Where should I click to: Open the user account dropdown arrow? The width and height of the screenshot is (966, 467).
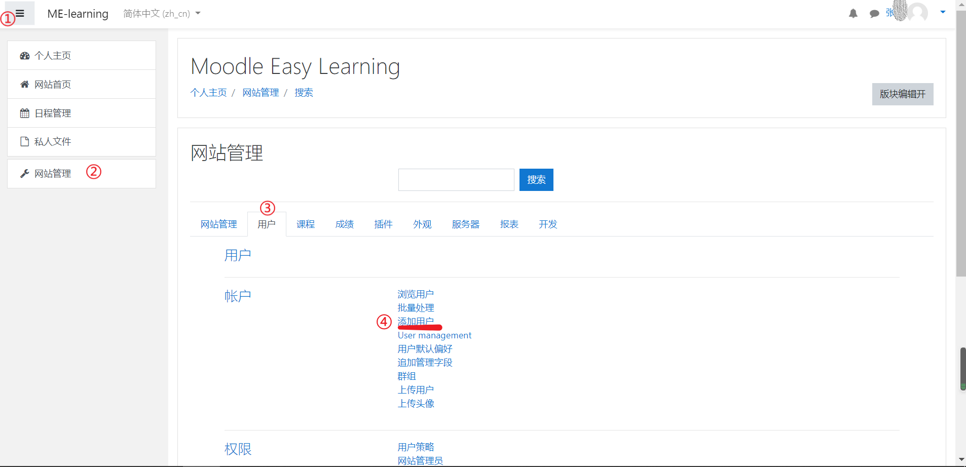[943, 11]
